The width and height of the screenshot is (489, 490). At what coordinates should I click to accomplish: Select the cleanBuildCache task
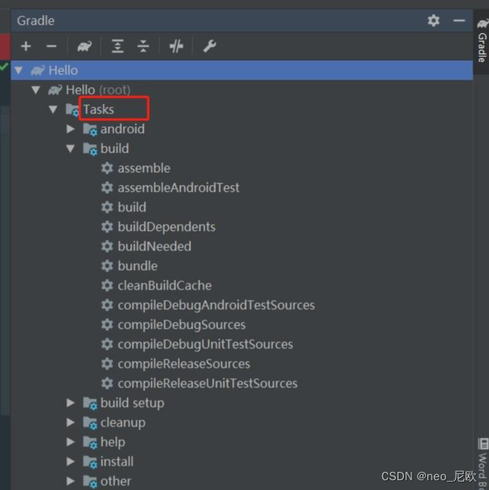[165, 285]
